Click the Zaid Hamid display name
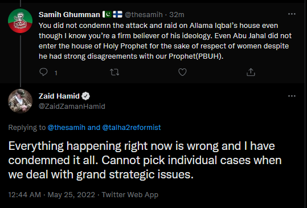The width and height of the screenshot is (307, 208). (59, 96)
